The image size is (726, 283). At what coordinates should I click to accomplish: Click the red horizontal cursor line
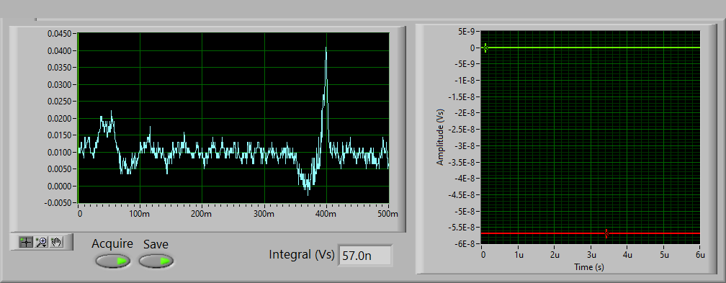click(x=591, y=233)
